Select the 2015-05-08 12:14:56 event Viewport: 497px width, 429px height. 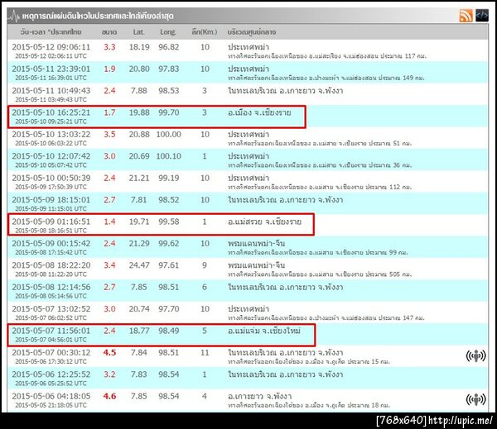coord(247,291)
